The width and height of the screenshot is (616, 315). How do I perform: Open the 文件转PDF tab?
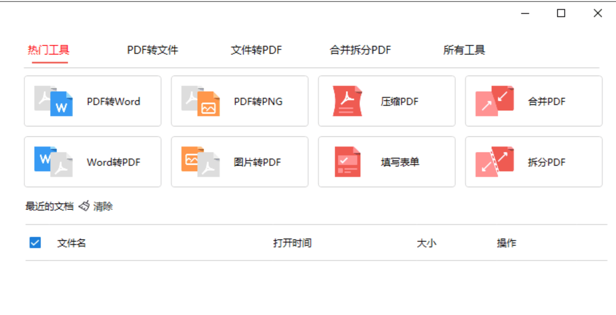[x=257, y=50]
